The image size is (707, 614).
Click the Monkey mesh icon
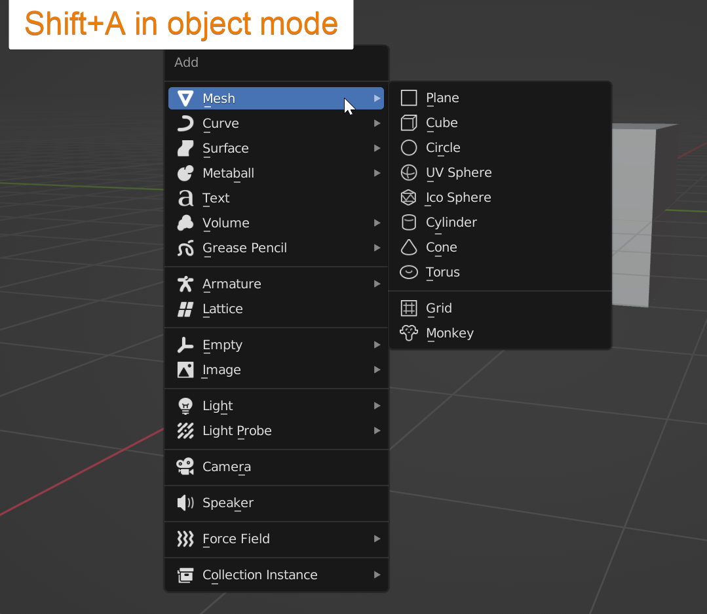(x=409, y=333)
